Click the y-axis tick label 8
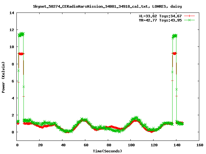 pyautogui.click(x=13, y=64)
